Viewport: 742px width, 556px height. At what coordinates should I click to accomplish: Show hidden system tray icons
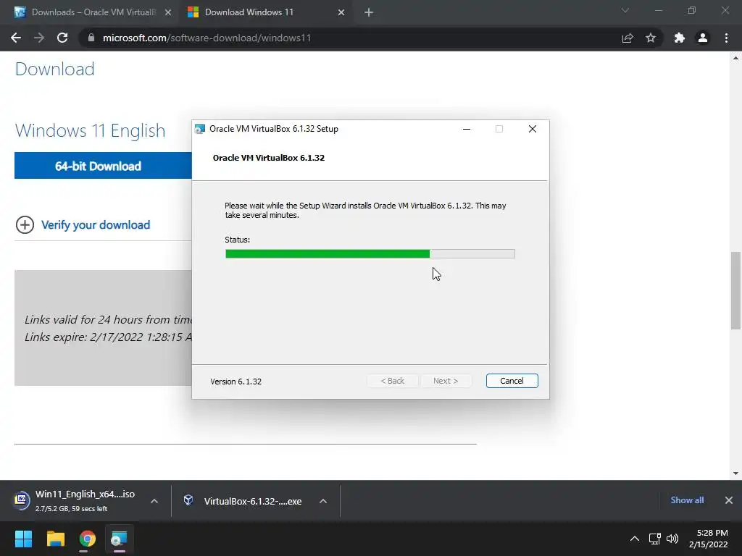pyautogui.click(x=635, y=539)
